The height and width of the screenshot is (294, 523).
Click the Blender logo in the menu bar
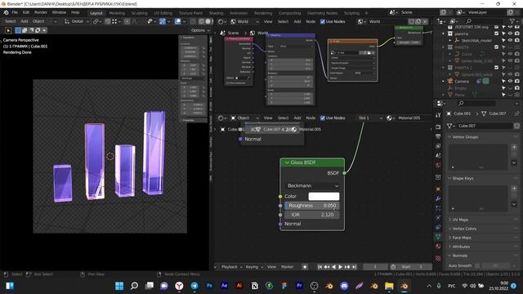6,13
